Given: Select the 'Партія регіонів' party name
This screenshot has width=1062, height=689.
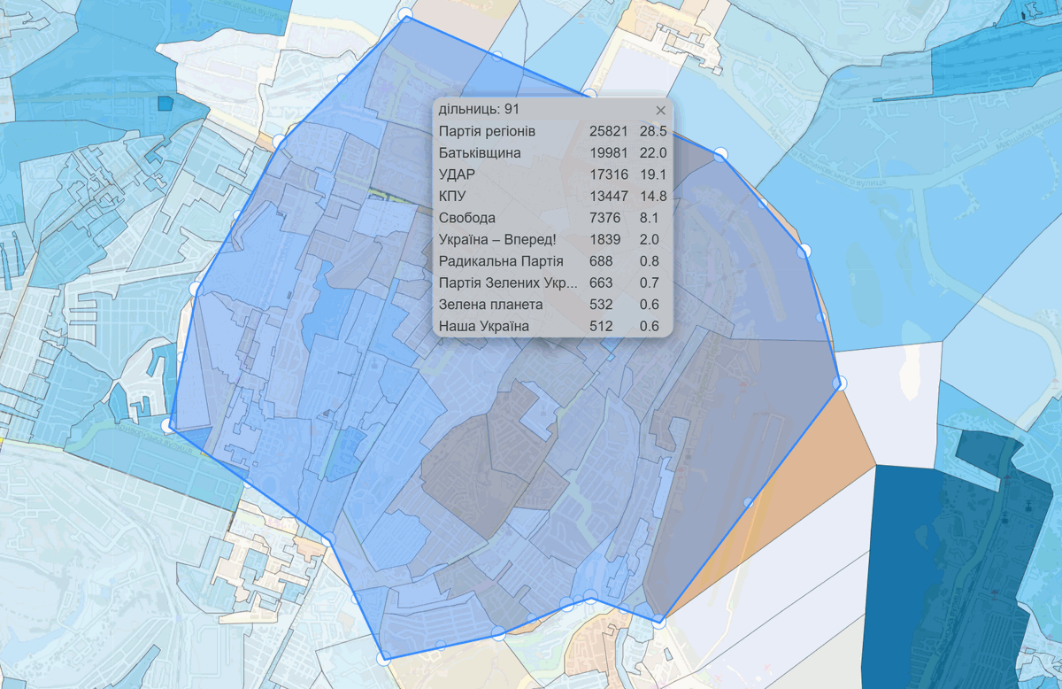Looking at the screenshot, I should tap(487, 131).
